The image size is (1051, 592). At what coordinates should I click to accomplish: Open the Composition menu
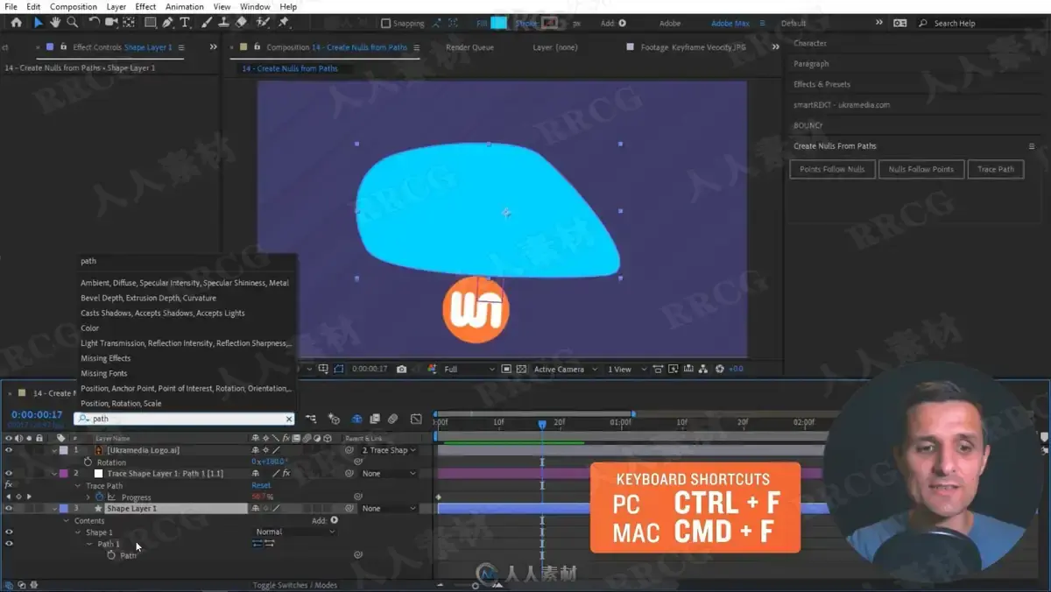74,6
